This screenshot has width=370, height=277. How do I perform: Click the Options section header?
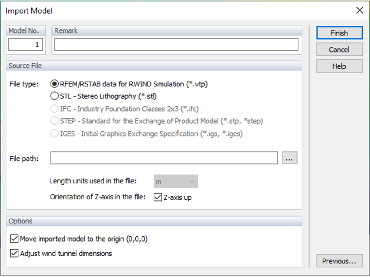[21, 221]
